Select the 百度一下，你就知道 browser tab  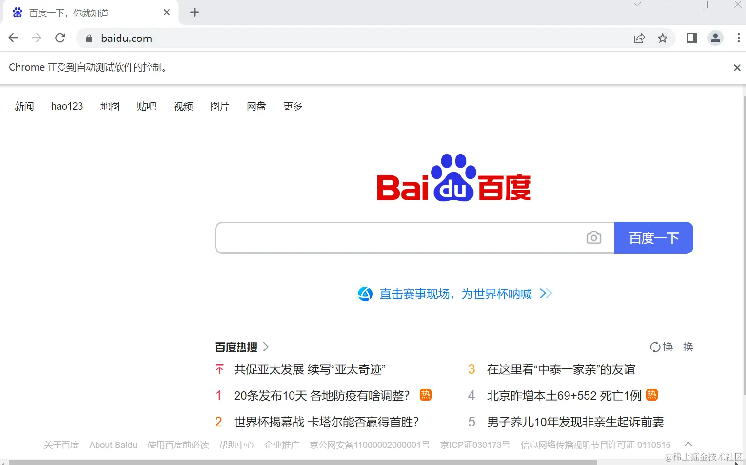[91, 13]
